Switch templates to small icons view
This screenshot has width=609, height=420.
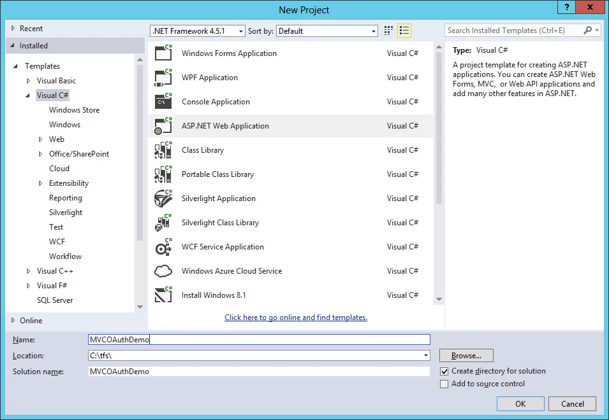[x=388, y=30]
